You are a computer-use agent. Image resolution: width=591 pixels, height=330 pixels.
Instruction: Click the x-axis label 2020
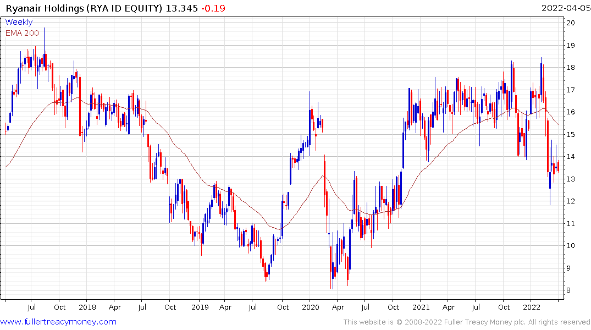pyautogui.click(x=311, y=307)
